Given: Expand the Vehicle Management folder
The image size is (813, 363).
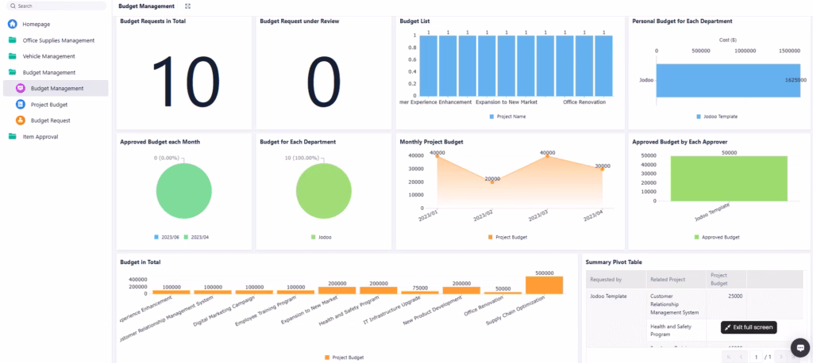Looking at the screenshot, I should tap(48, 56).
